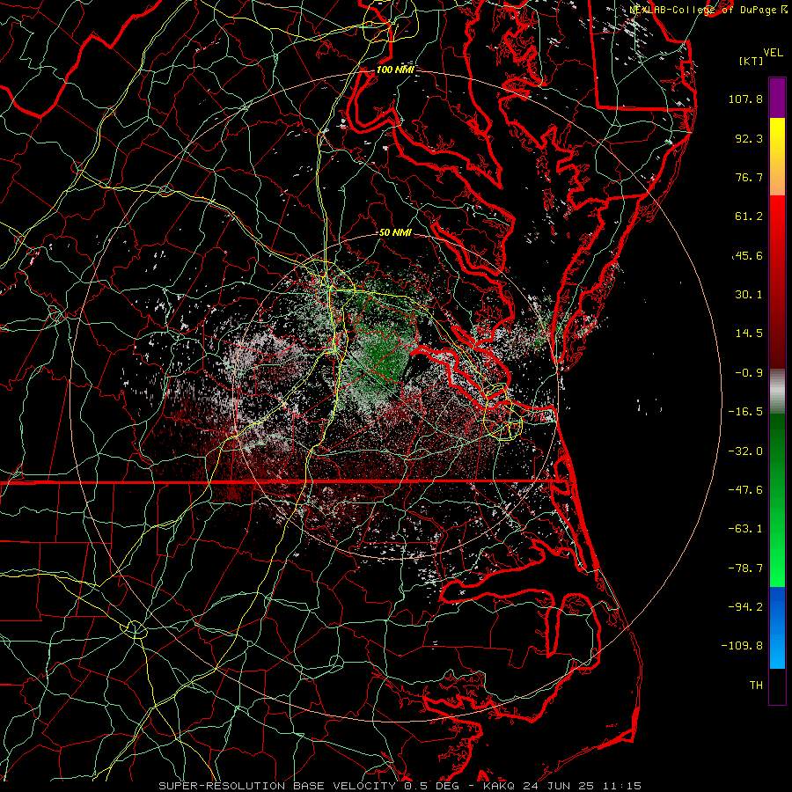Click the 50 NMI range ring label
This screenshot has width=792, height=792.
tap(395, 233)
